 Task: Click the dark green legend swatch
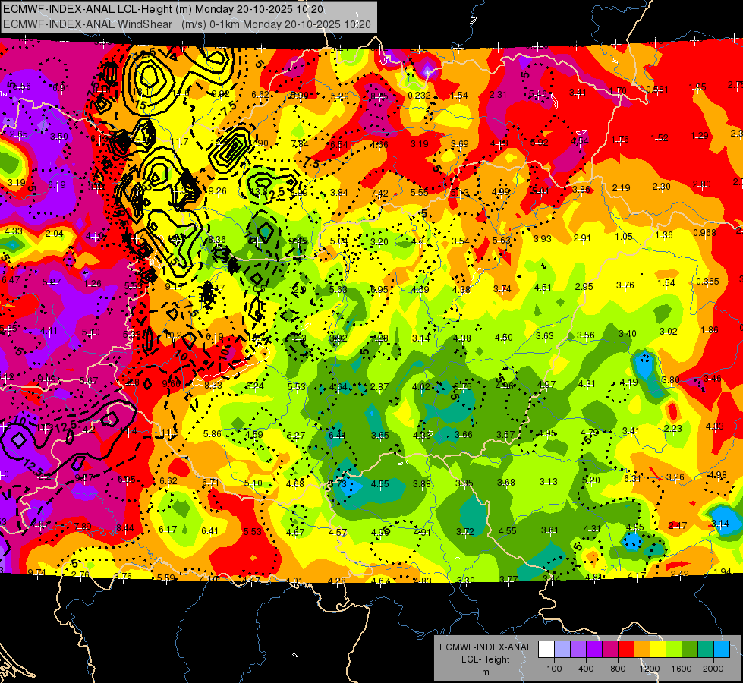[690, 650]
